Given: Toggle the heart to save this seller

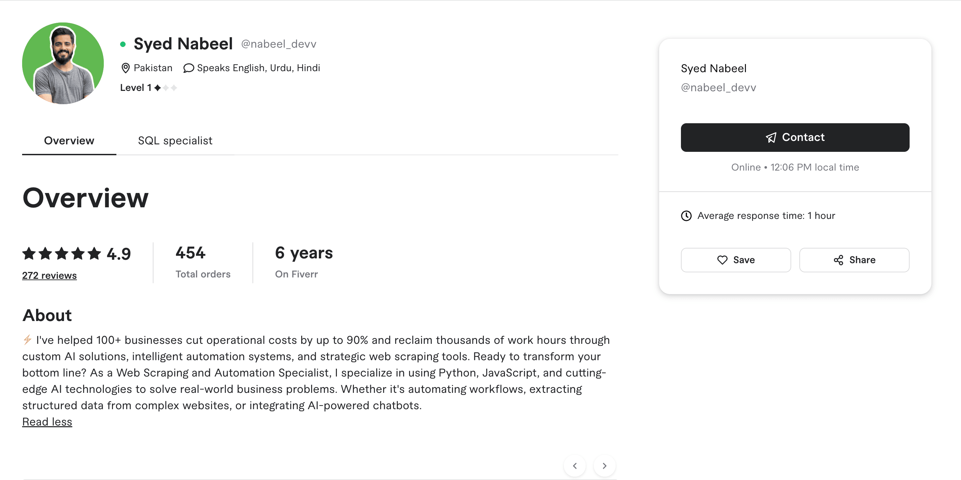Looking at the screenshot, I should pyautogui.click(x=723, y=260).
